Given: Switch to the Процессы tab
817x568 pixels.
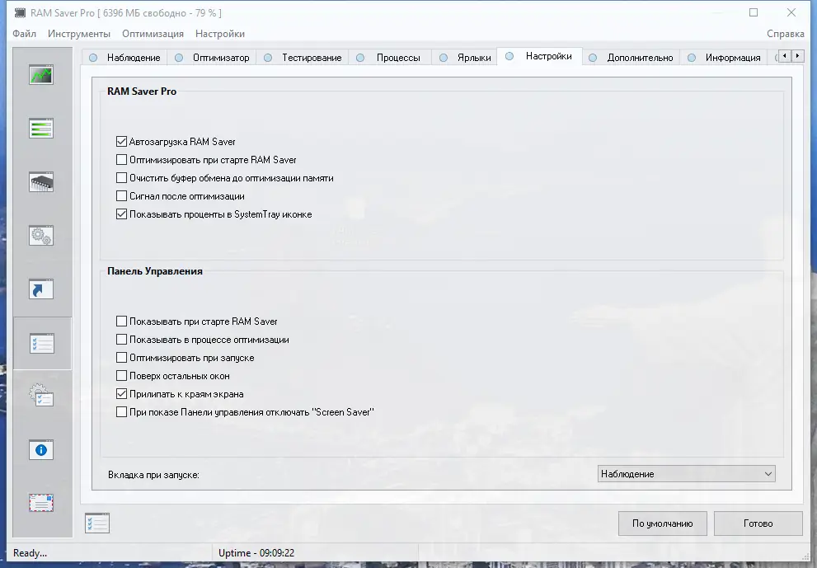Looking at the screenshot, I should 390,58.
